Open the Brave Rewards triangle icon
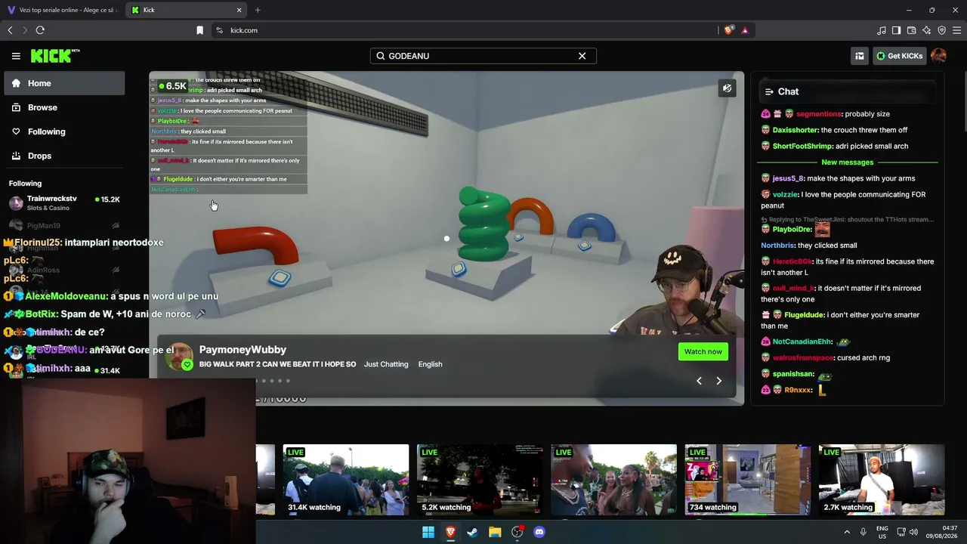Image resolution: width=967 pixels, height=544 pixels. (745, 30)
